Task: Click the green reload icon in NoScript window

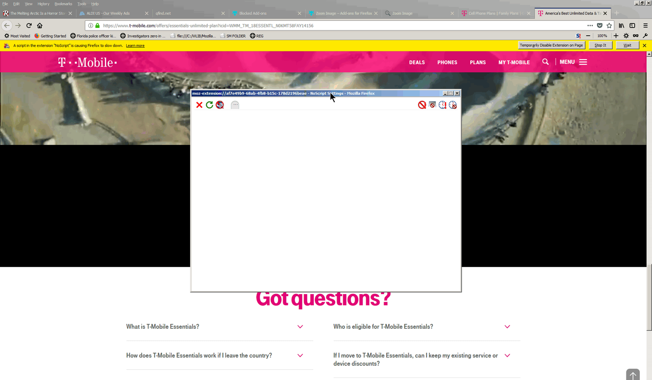Action: (x=209, y=105)
